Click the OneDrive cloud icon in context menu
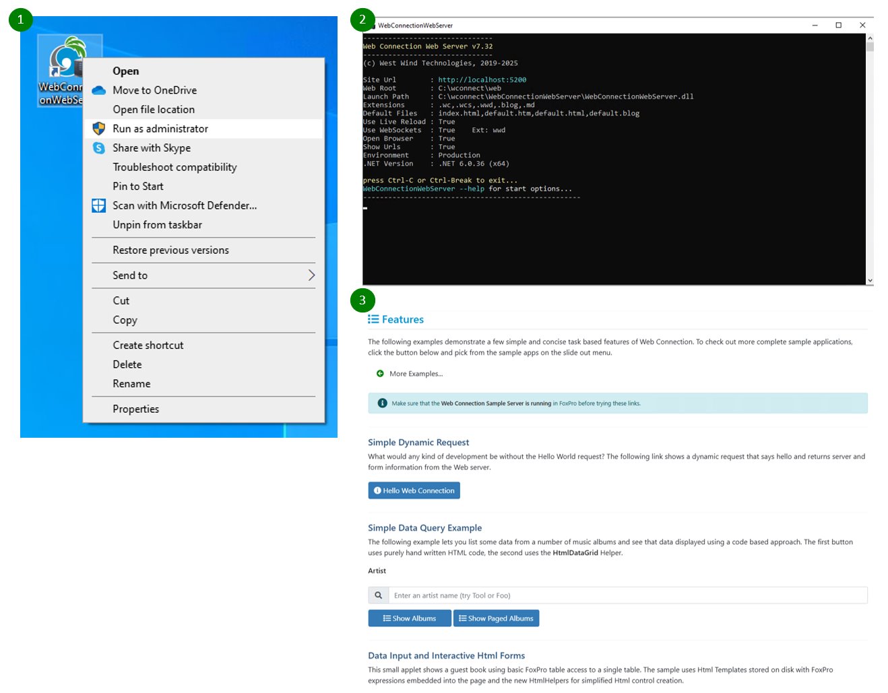888x693 pixels. point(99,90)
